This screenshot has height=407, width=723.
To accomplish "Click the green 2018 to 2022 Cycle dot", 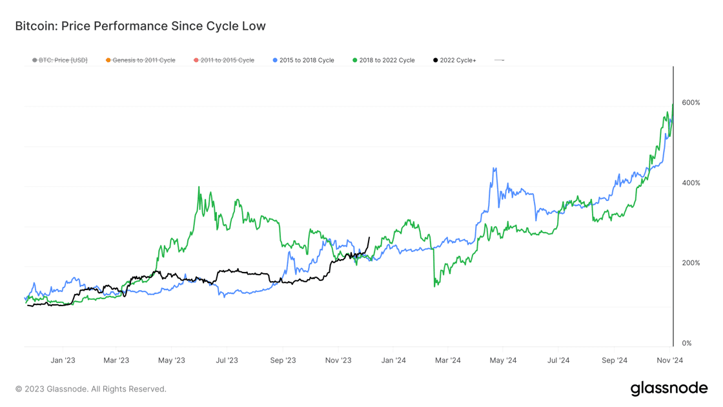I will (x=355, y=60).
